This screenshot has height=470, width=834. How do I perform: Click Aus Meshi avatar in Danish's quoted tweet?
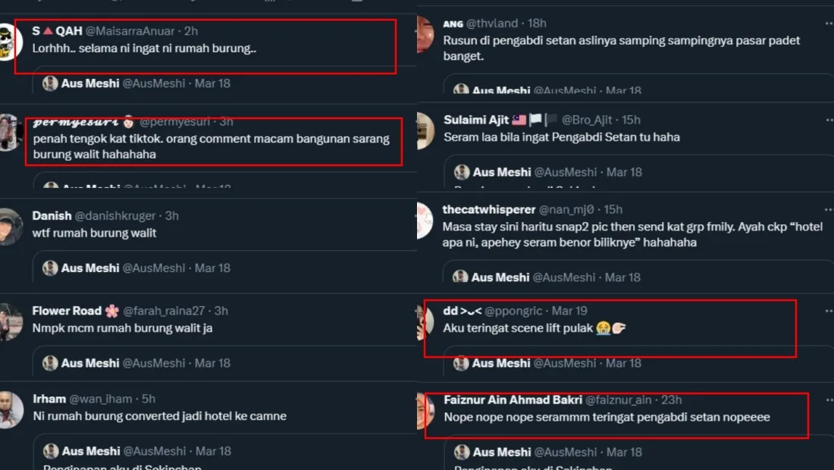[51, 268]
